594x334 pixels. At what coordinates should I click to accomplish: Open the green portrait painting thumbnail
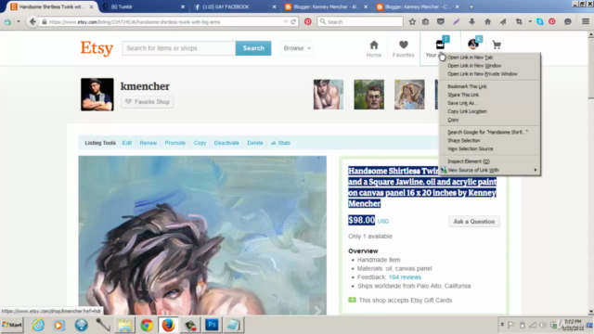(x=369, y=95)
